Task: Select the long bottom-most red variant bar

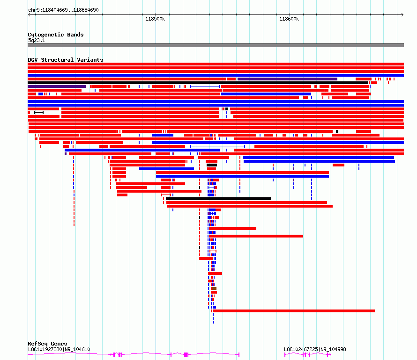Action: click(294, 311)
